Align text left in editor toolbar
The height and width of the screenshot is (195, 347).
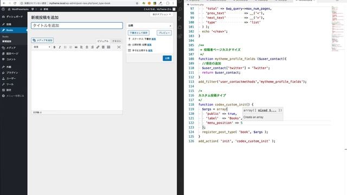[81, 47]
